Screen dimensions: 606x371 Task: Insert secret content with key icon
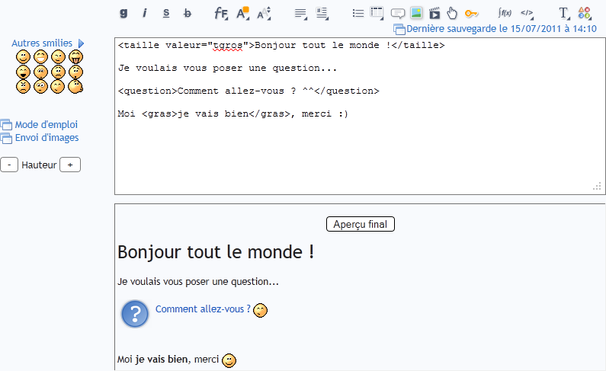pos(471,14)
